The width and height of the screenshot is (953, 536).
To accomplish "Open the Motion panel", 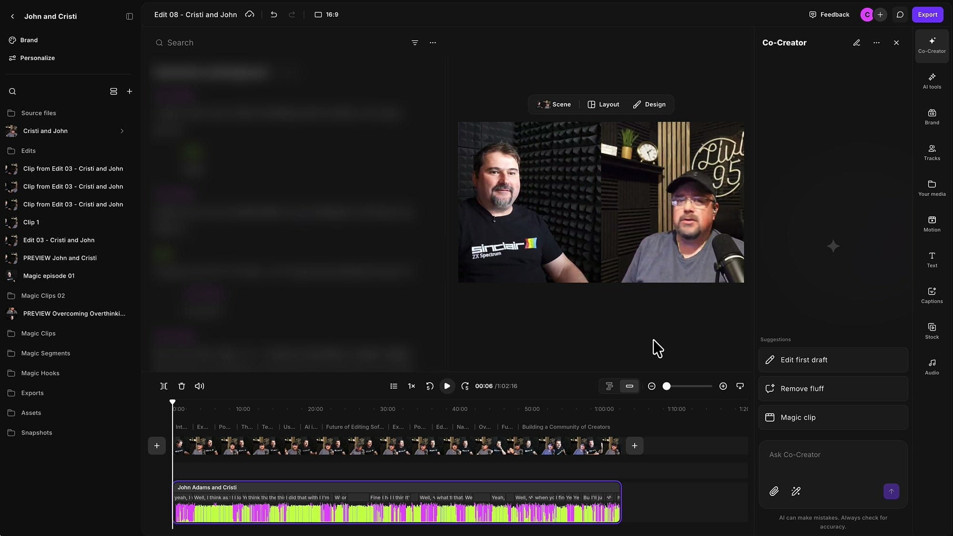I will tap(932, 224).
